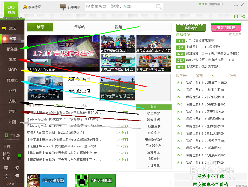Focus the search servers/games/MOD input field
The width and height of the screenshot is (248, 187).
point(121,6)
